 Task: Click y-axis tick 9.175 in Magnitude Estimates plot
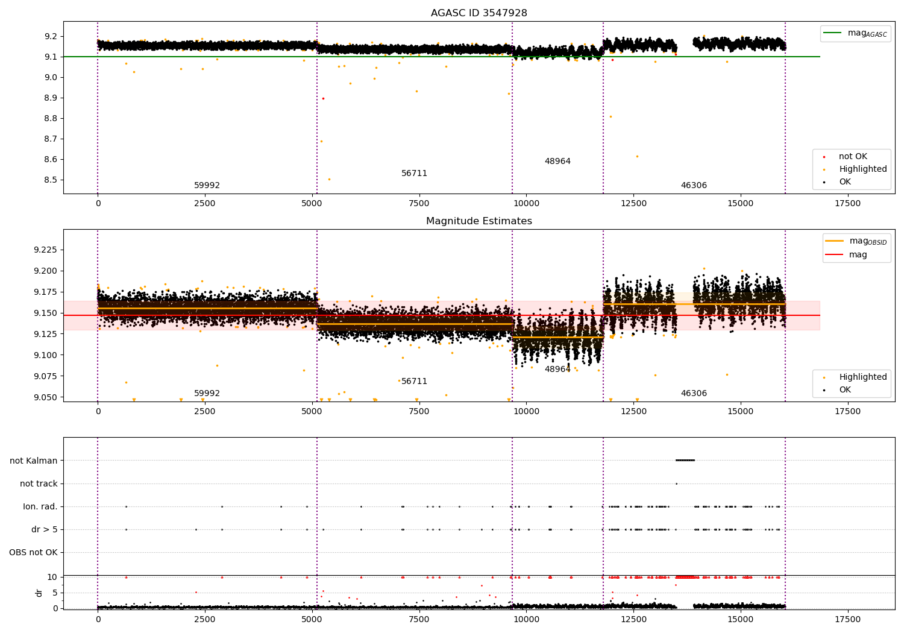[46, 292]
